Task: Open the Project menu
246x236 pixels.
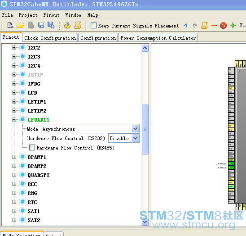Action: tap(28, 15)
